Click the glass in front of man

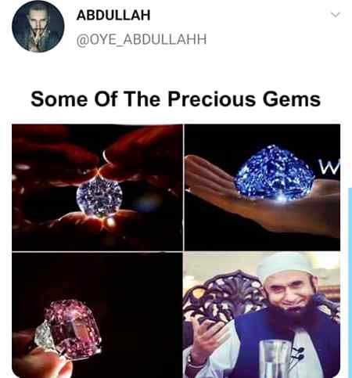(275, 358)
